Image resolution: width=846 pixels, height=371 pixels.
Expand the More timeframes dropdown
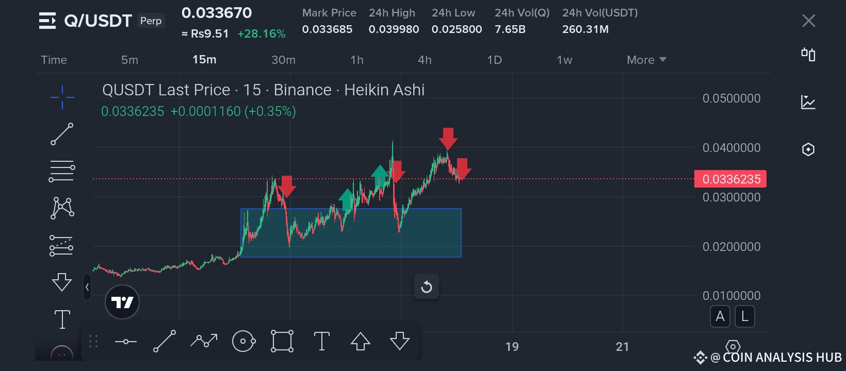(x=646, y=60)
